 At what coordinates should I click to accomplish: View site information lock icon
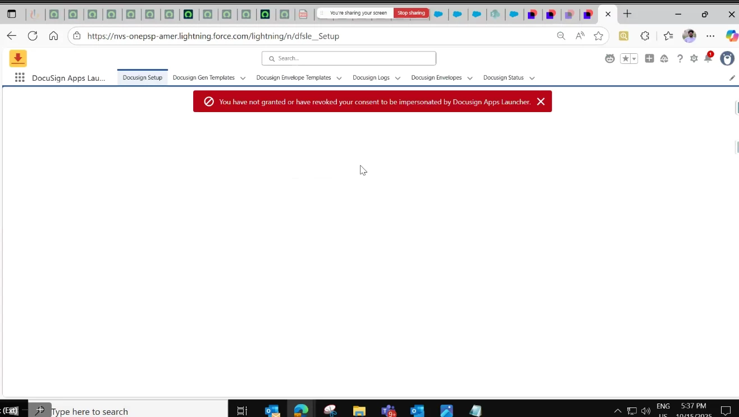(x=77, y=36)
